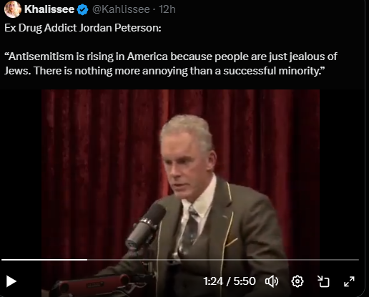Open video settings gear icon
Image resolution: width=369 pixels, height=297 pixels.
pyautogui.click(x=297, y=281)
